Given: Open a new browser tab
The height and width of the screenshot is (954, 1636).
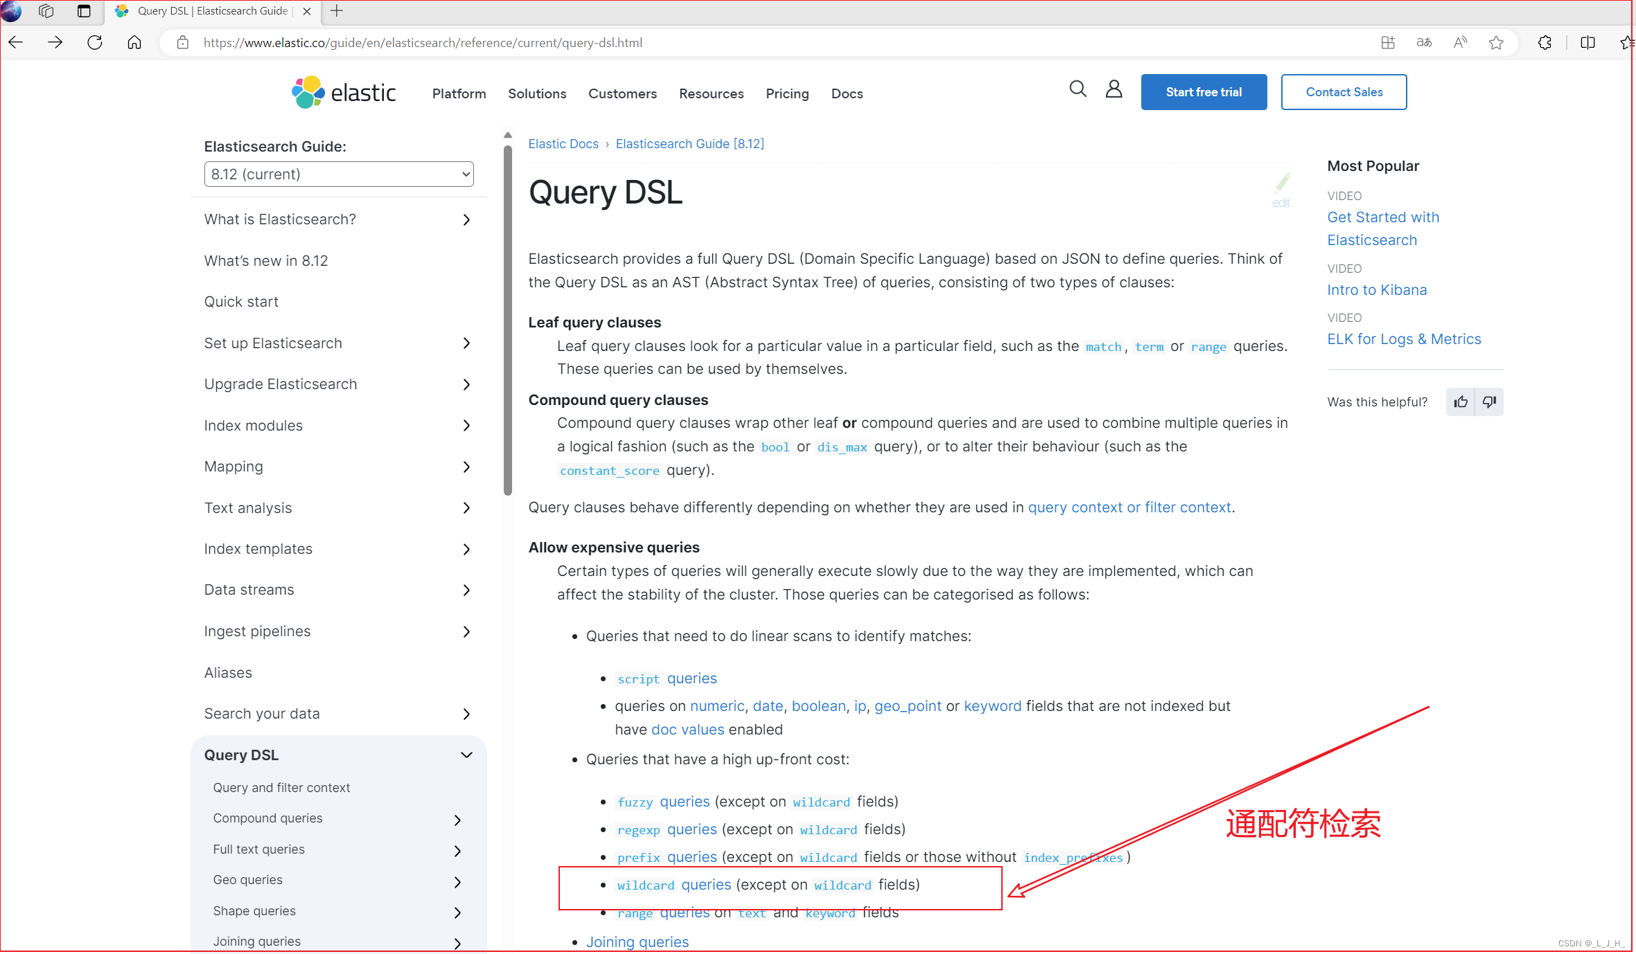Looking at the screenshot, I should coord(337,11).
